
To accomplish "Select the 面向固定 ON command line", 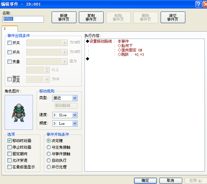I will coord(130,50).
